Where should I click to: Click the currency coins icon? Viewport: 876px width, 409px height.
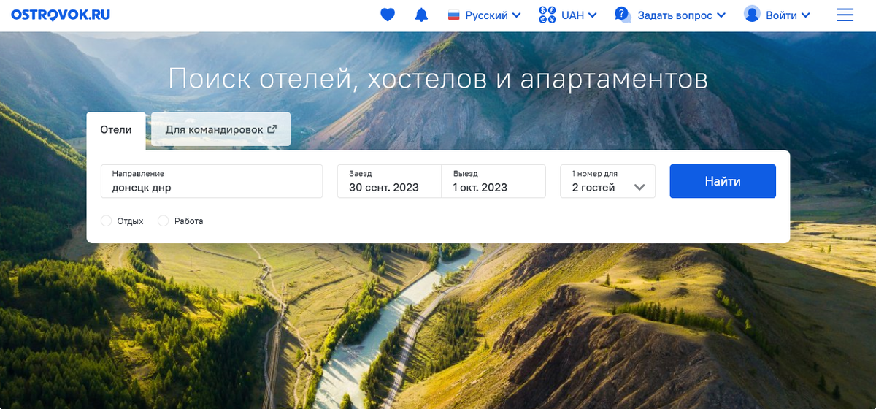(547, 15)
